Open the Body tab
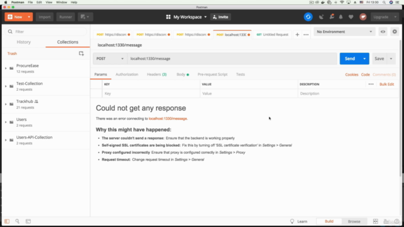The width and height of the screenshot is (404, 227). click(182, 74)
